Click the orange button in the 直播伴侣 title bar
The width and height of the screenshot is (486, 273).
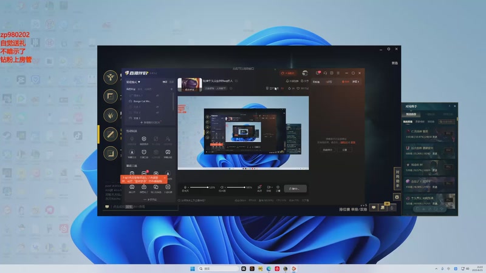point(288,73)
